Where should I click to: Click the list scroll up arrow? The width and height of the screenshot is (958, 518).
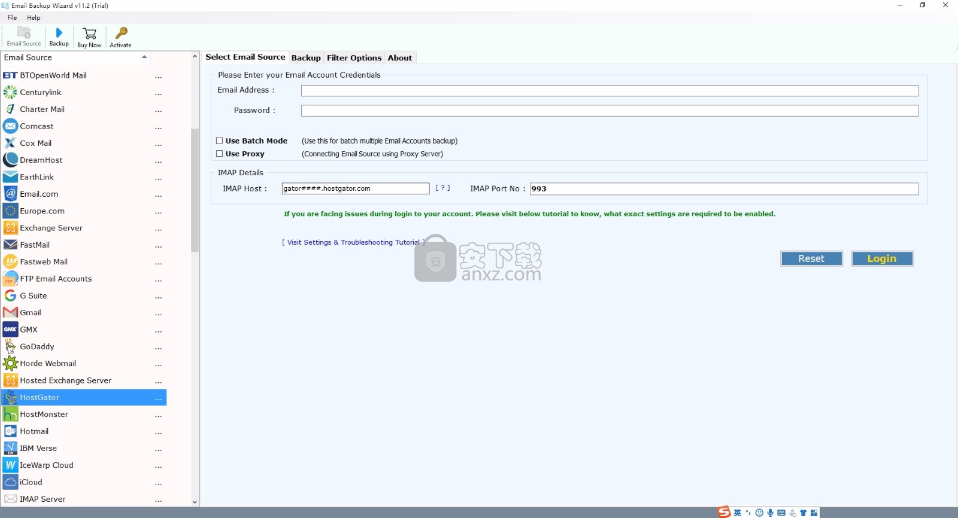pyautogui.click(x=195, y=56)
